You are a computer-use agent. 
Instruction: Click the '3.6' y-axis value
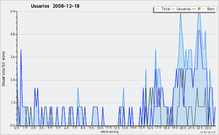coord(12,57)
